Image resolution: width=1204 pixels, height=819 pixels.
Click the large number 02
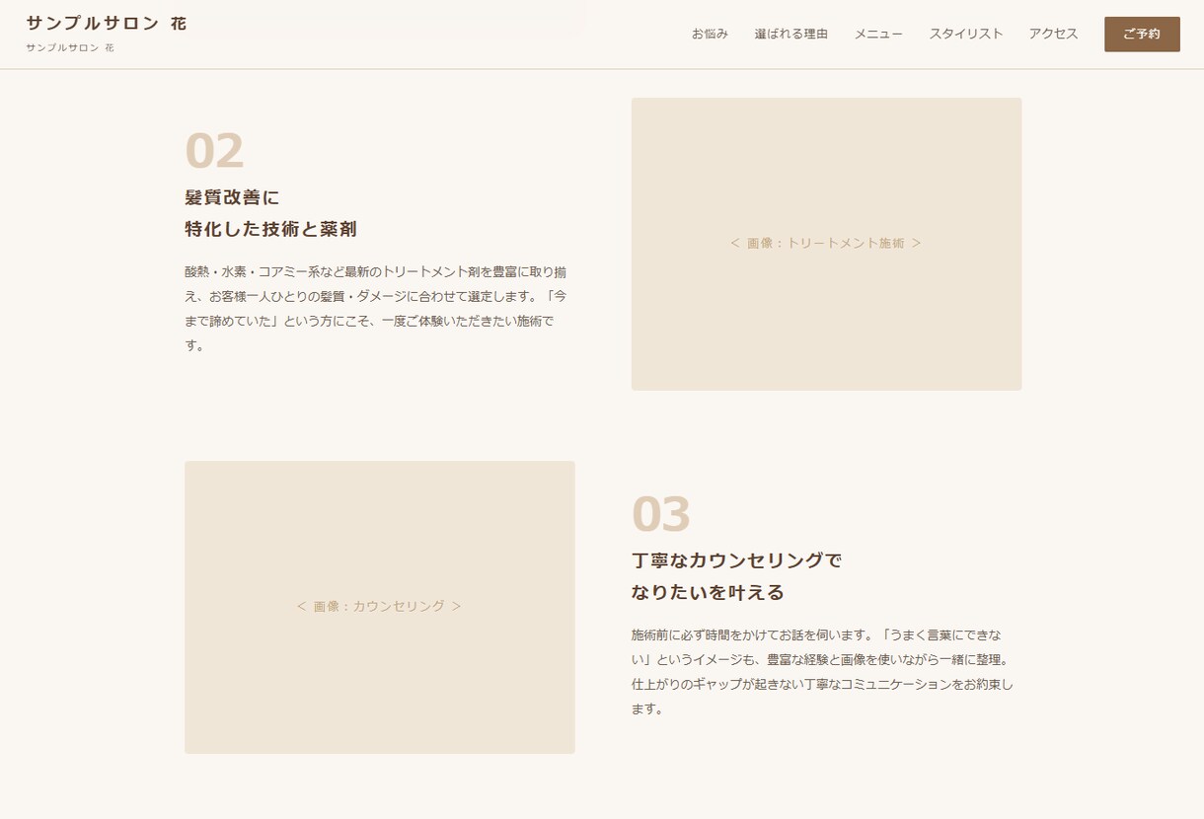click(x=214, y=151)
